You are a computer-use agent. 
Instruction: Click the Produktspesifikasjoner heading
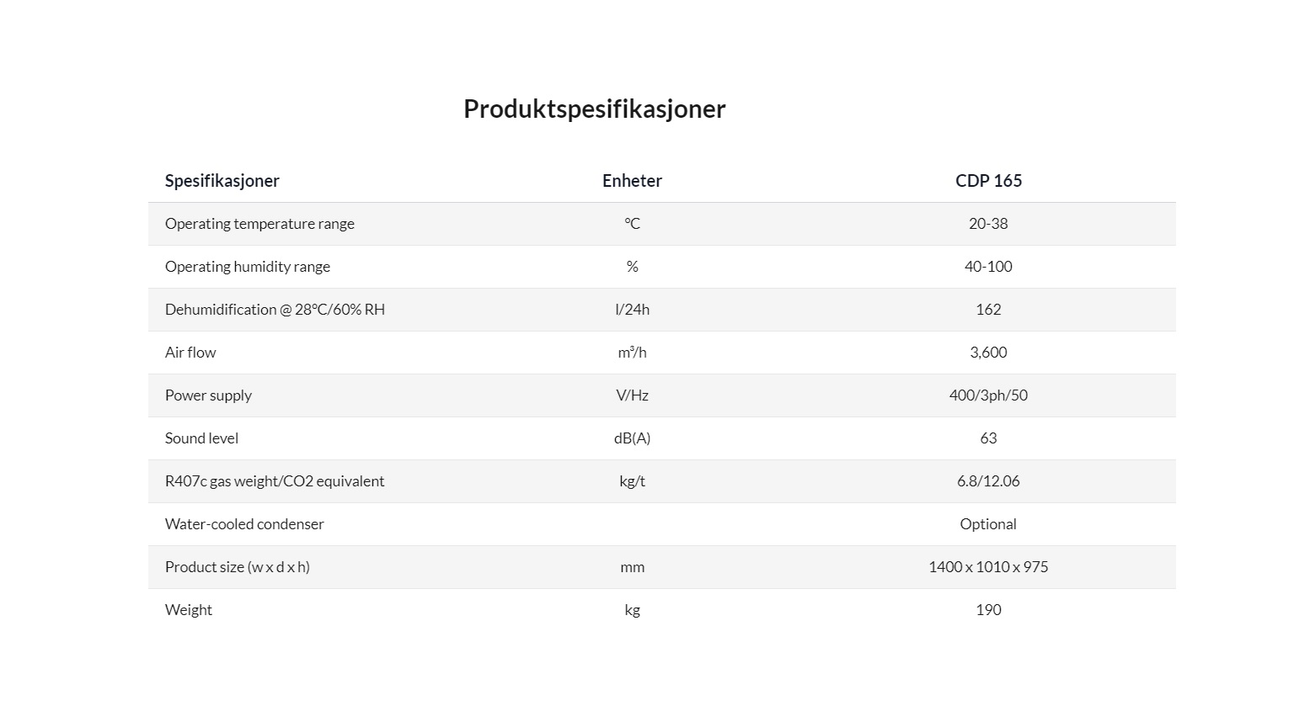pos(594,109)
